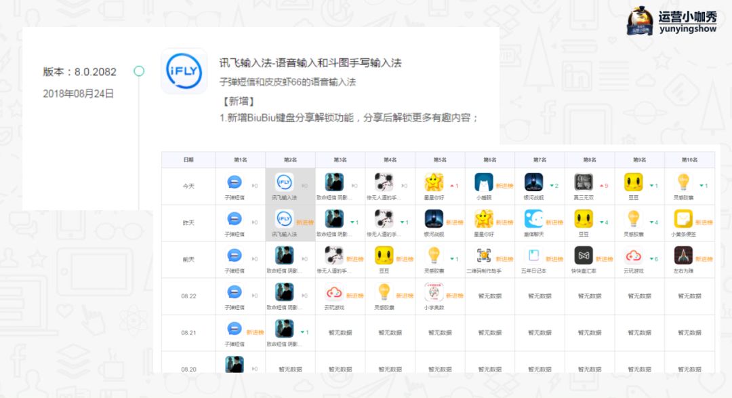Select the subtitle 子弹短信和皮皮虾66的语音输入法
This screenshot has height=398, width=732.
click(x=287, y=82)
